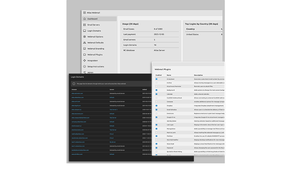304x178 pixels.
Task: Enable the Mark As Junk plugin
Action: point(156,133)
